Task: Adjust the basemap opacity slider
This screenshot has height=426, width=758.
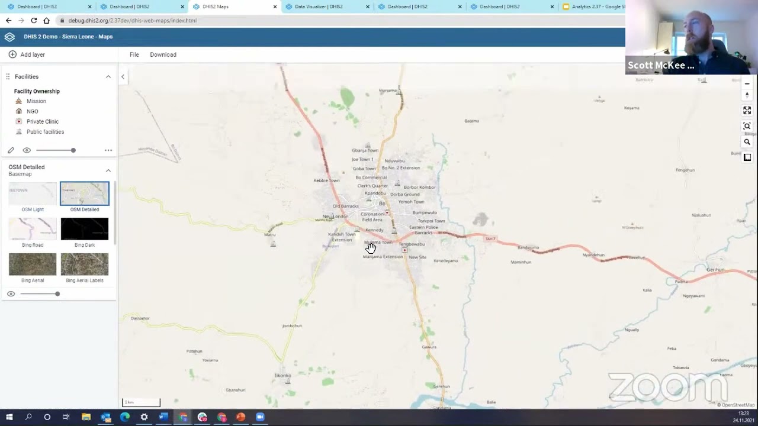Action: (40, 294)
